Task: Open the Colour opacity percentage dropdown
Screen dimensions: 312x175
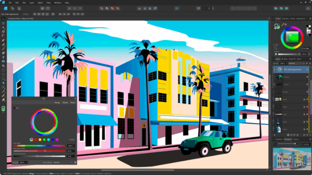Action: (x=309, y=54)
